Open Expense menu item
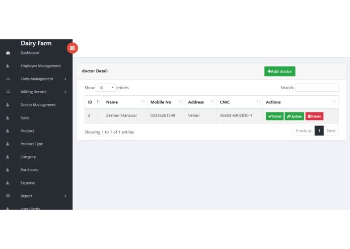Screen dimensions: 350x249 click(x=28, y=182)
